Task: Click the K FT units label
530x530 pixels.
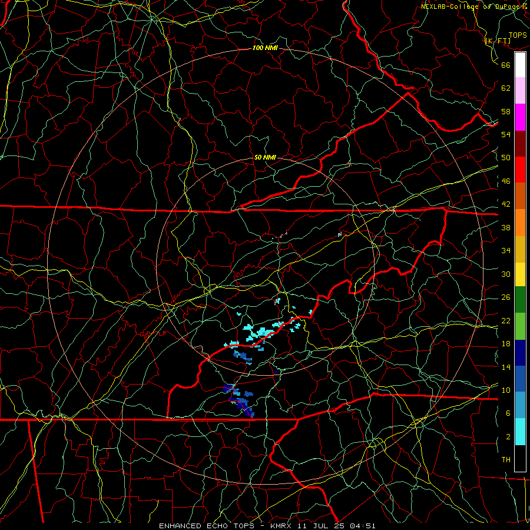Action: tap(498, 41)
